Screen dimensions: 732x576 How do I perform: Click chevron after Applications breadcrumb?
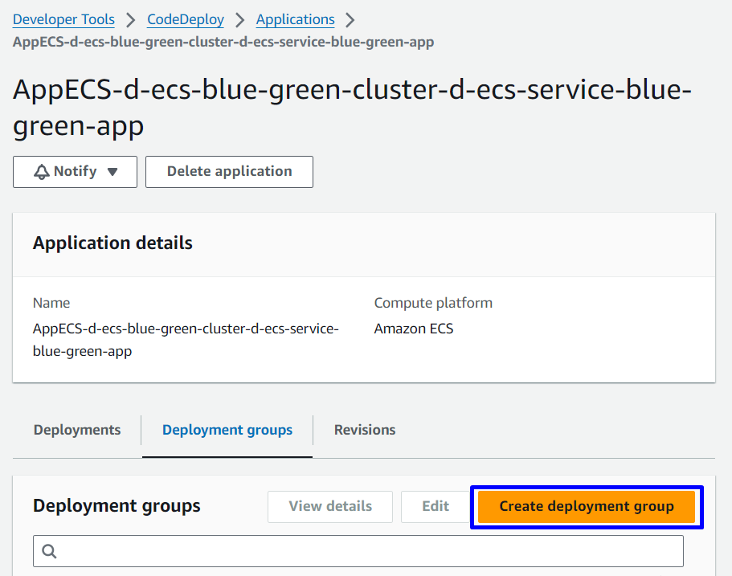tap(350, 20)
